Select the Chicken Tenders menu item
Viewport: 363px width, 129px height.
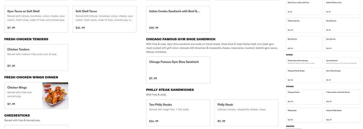coord(36,58)
